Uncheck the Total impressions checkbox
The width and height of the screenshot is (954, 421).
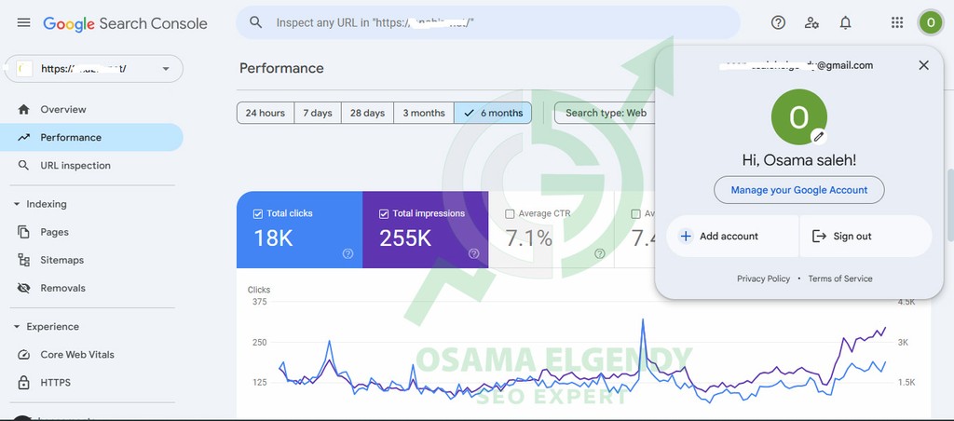[384, 213]
